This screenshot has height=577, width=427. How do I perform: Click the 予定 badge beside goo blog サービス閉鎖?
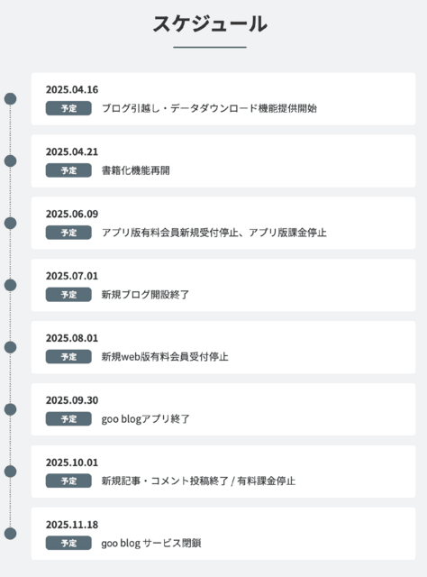[x=68, y=543]
